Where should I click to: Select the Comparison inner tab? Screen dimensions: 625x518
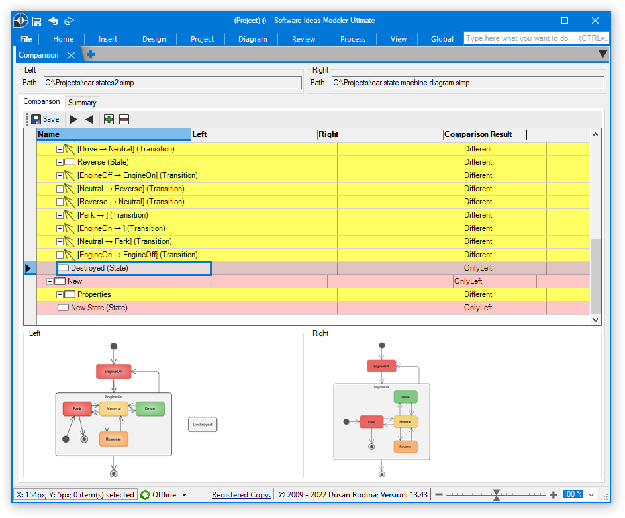[x=42, y=101]
